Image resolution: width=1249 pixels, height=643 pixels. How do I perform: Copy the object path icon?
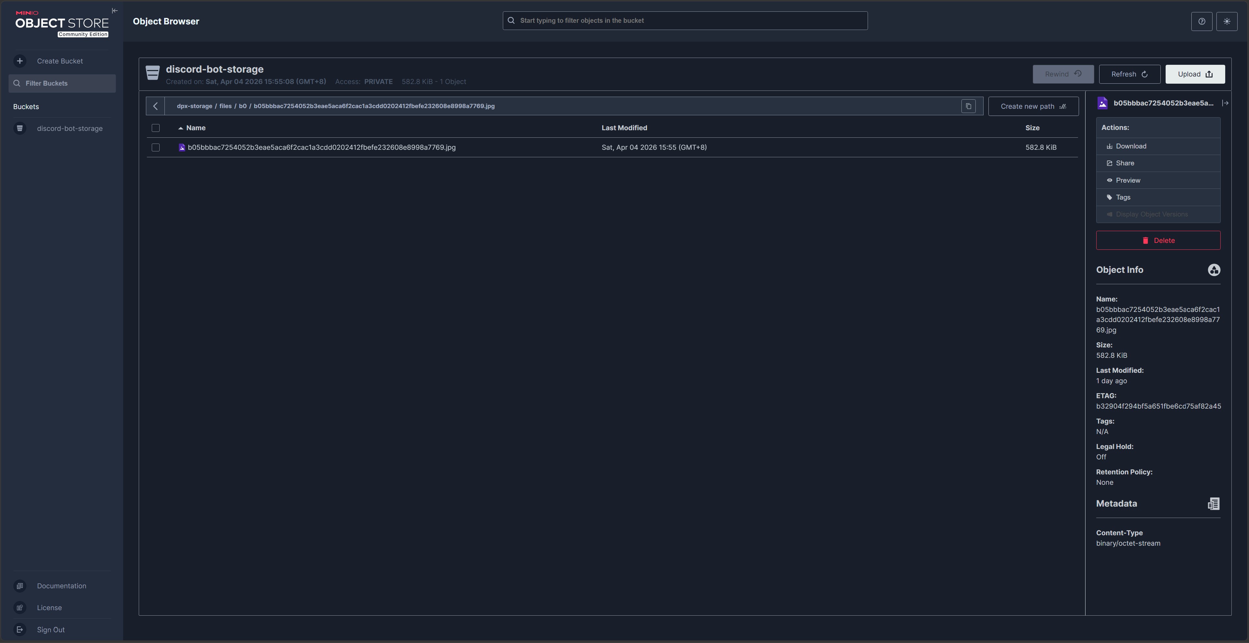[x=968, y=106]
